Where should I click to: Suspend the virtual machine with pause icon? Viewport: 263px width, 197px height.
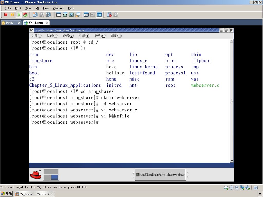pos(12,15)
